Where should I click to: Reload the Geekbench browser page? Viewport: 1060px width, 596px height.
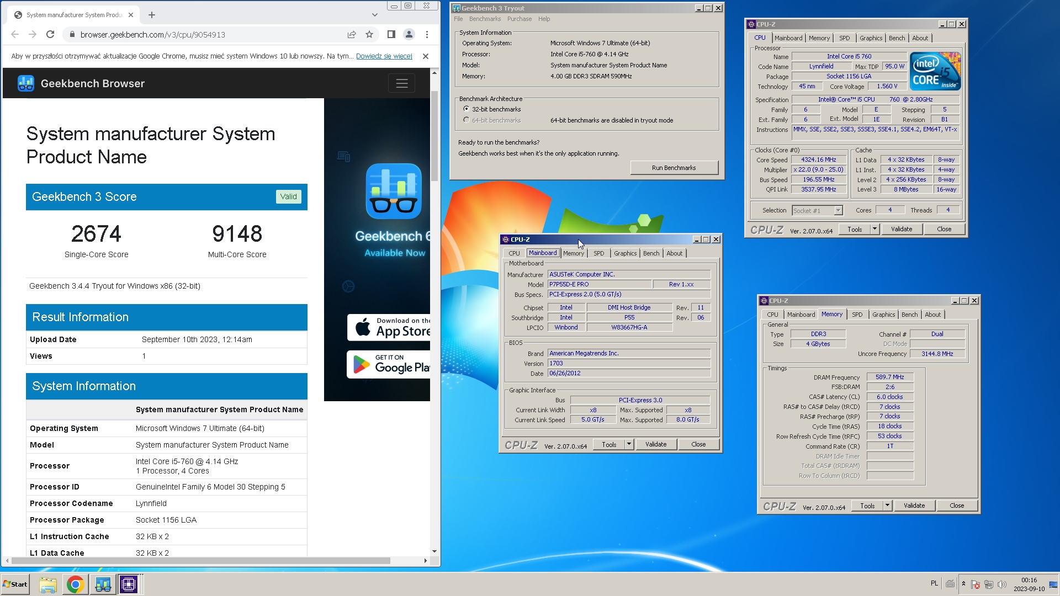50,34
